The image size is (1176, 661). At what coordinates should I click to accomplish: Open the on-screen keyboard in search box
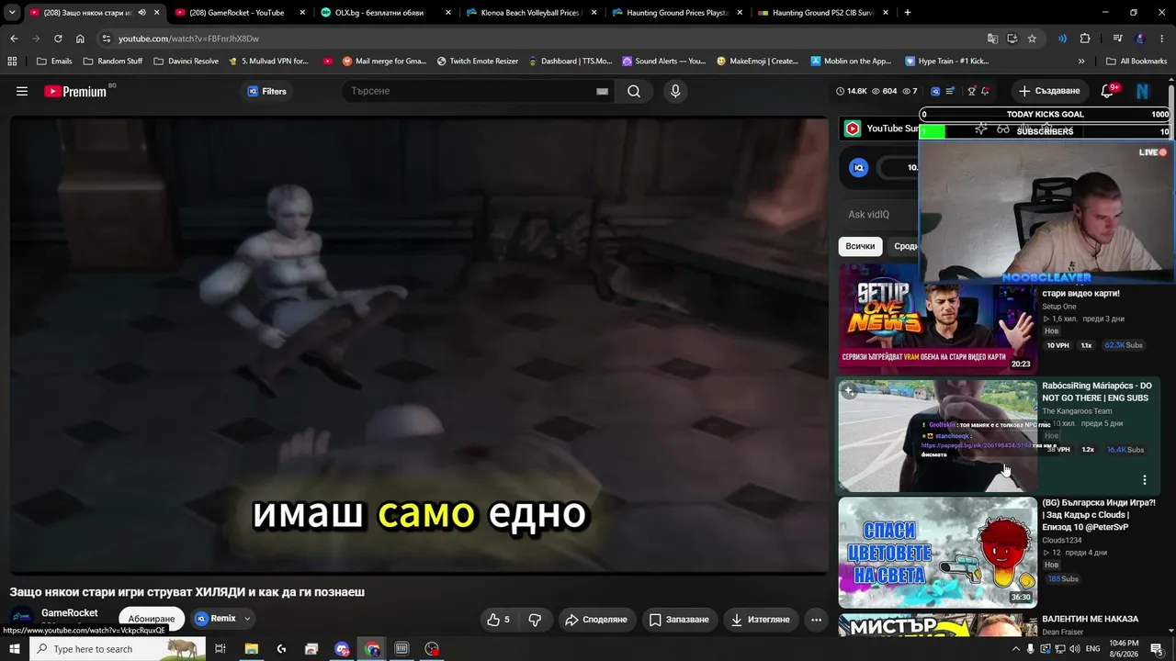[x=602, y=91]
